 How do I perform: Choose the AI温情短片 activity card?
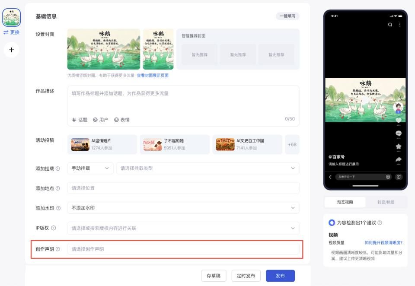pos(102,144)
